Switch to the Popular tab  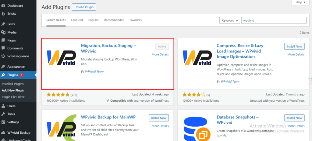tap(93, 20)
